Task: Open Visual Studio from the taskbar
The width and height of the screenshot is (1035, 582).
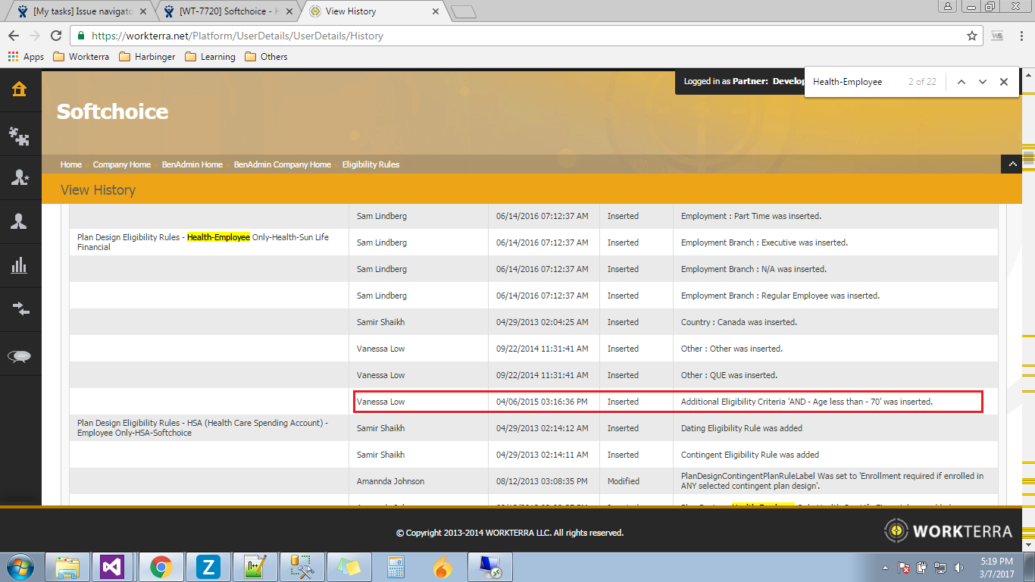Action: [x=112, y=567]
